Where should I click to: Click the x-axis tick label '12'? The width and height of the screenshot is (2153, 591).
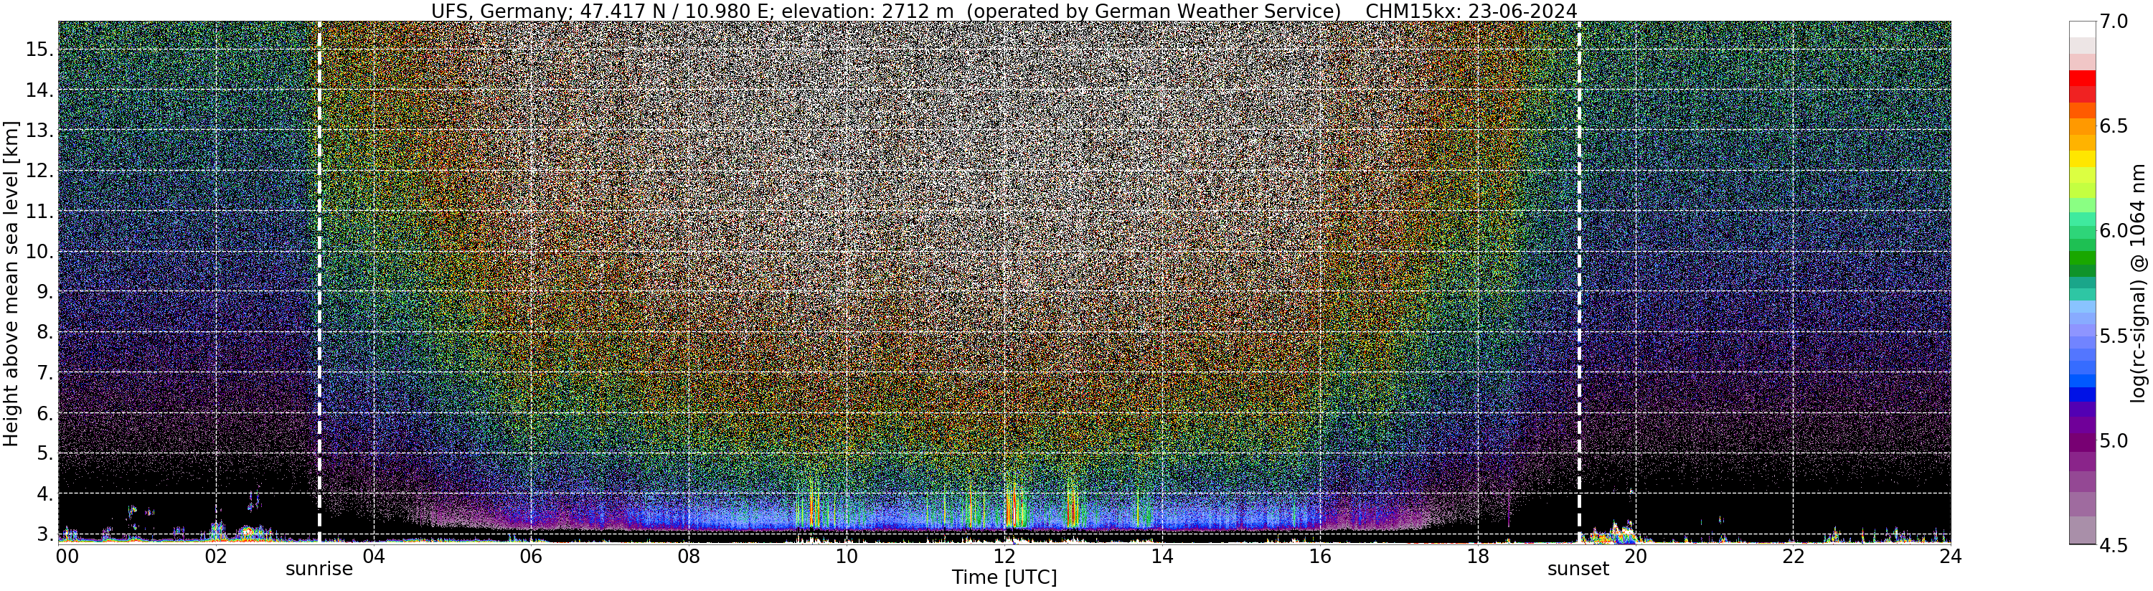[1004, 556]
